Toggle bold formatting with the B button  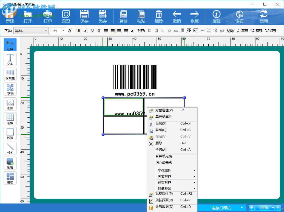tap(79, 30)
